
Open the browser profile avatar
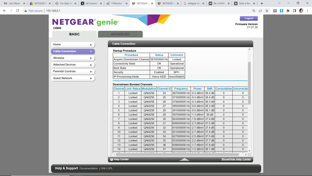pos(301,11)
